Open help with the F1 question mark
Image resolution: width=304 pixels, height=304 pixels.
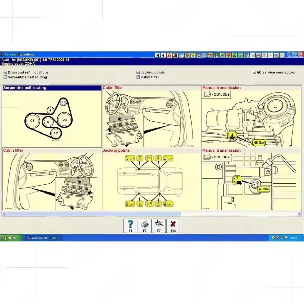coord(130,226)
